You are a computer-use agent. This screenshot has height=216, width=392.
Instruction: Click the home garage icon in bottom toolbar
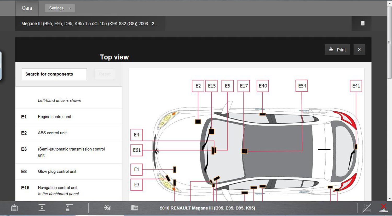pos(14,208)
